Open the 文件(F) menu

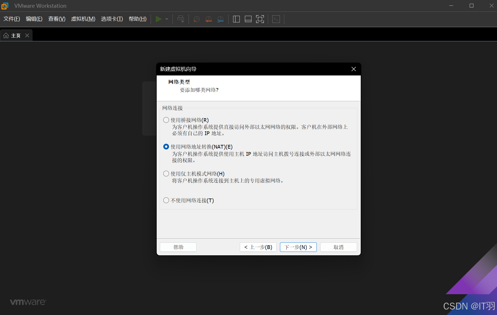point(12,19)
